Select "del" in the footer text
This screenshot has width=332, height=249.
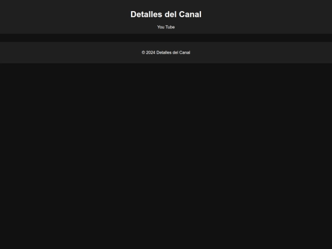(175, 52)
